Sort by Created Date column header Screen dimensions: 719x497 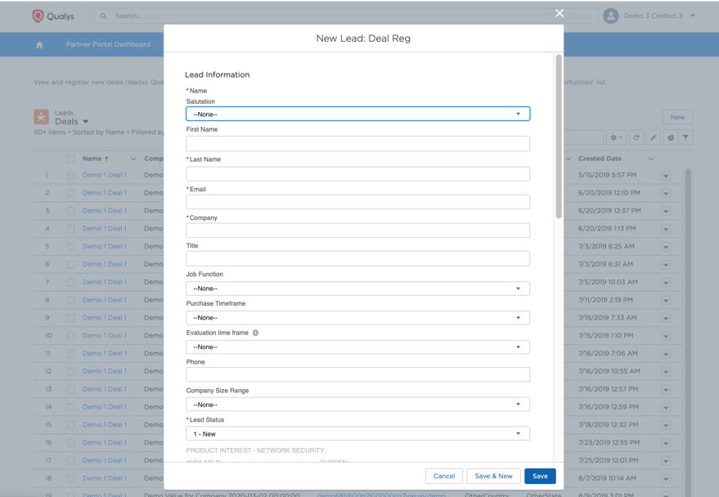(x=600, y=159)
